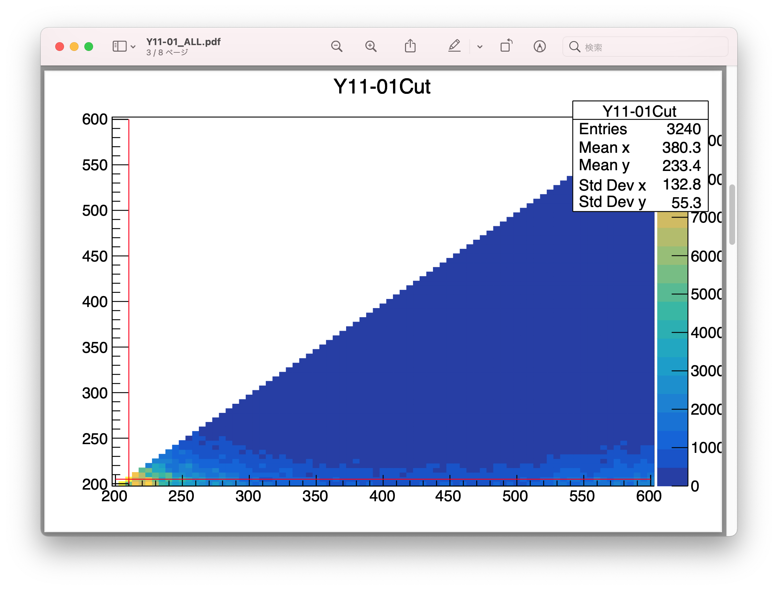The width and height of the screenshot is (778, 590).
Task: Select the markup pen highlight tool
Action: 454,46
